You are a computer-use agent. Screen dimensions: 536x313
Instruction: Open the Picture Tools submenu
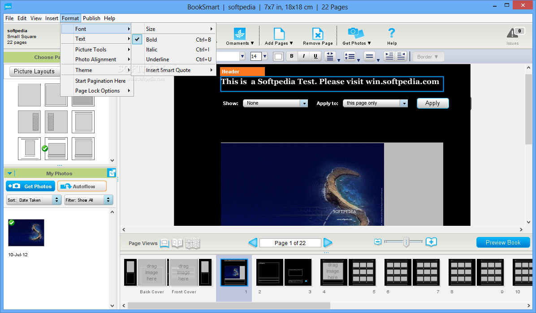point(97,50)
